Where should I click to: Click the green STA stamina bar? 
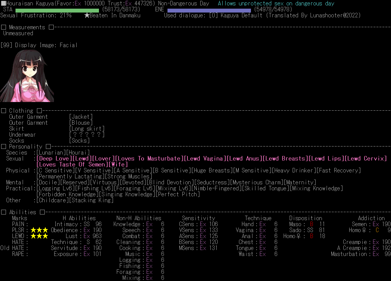coord(57,10)
